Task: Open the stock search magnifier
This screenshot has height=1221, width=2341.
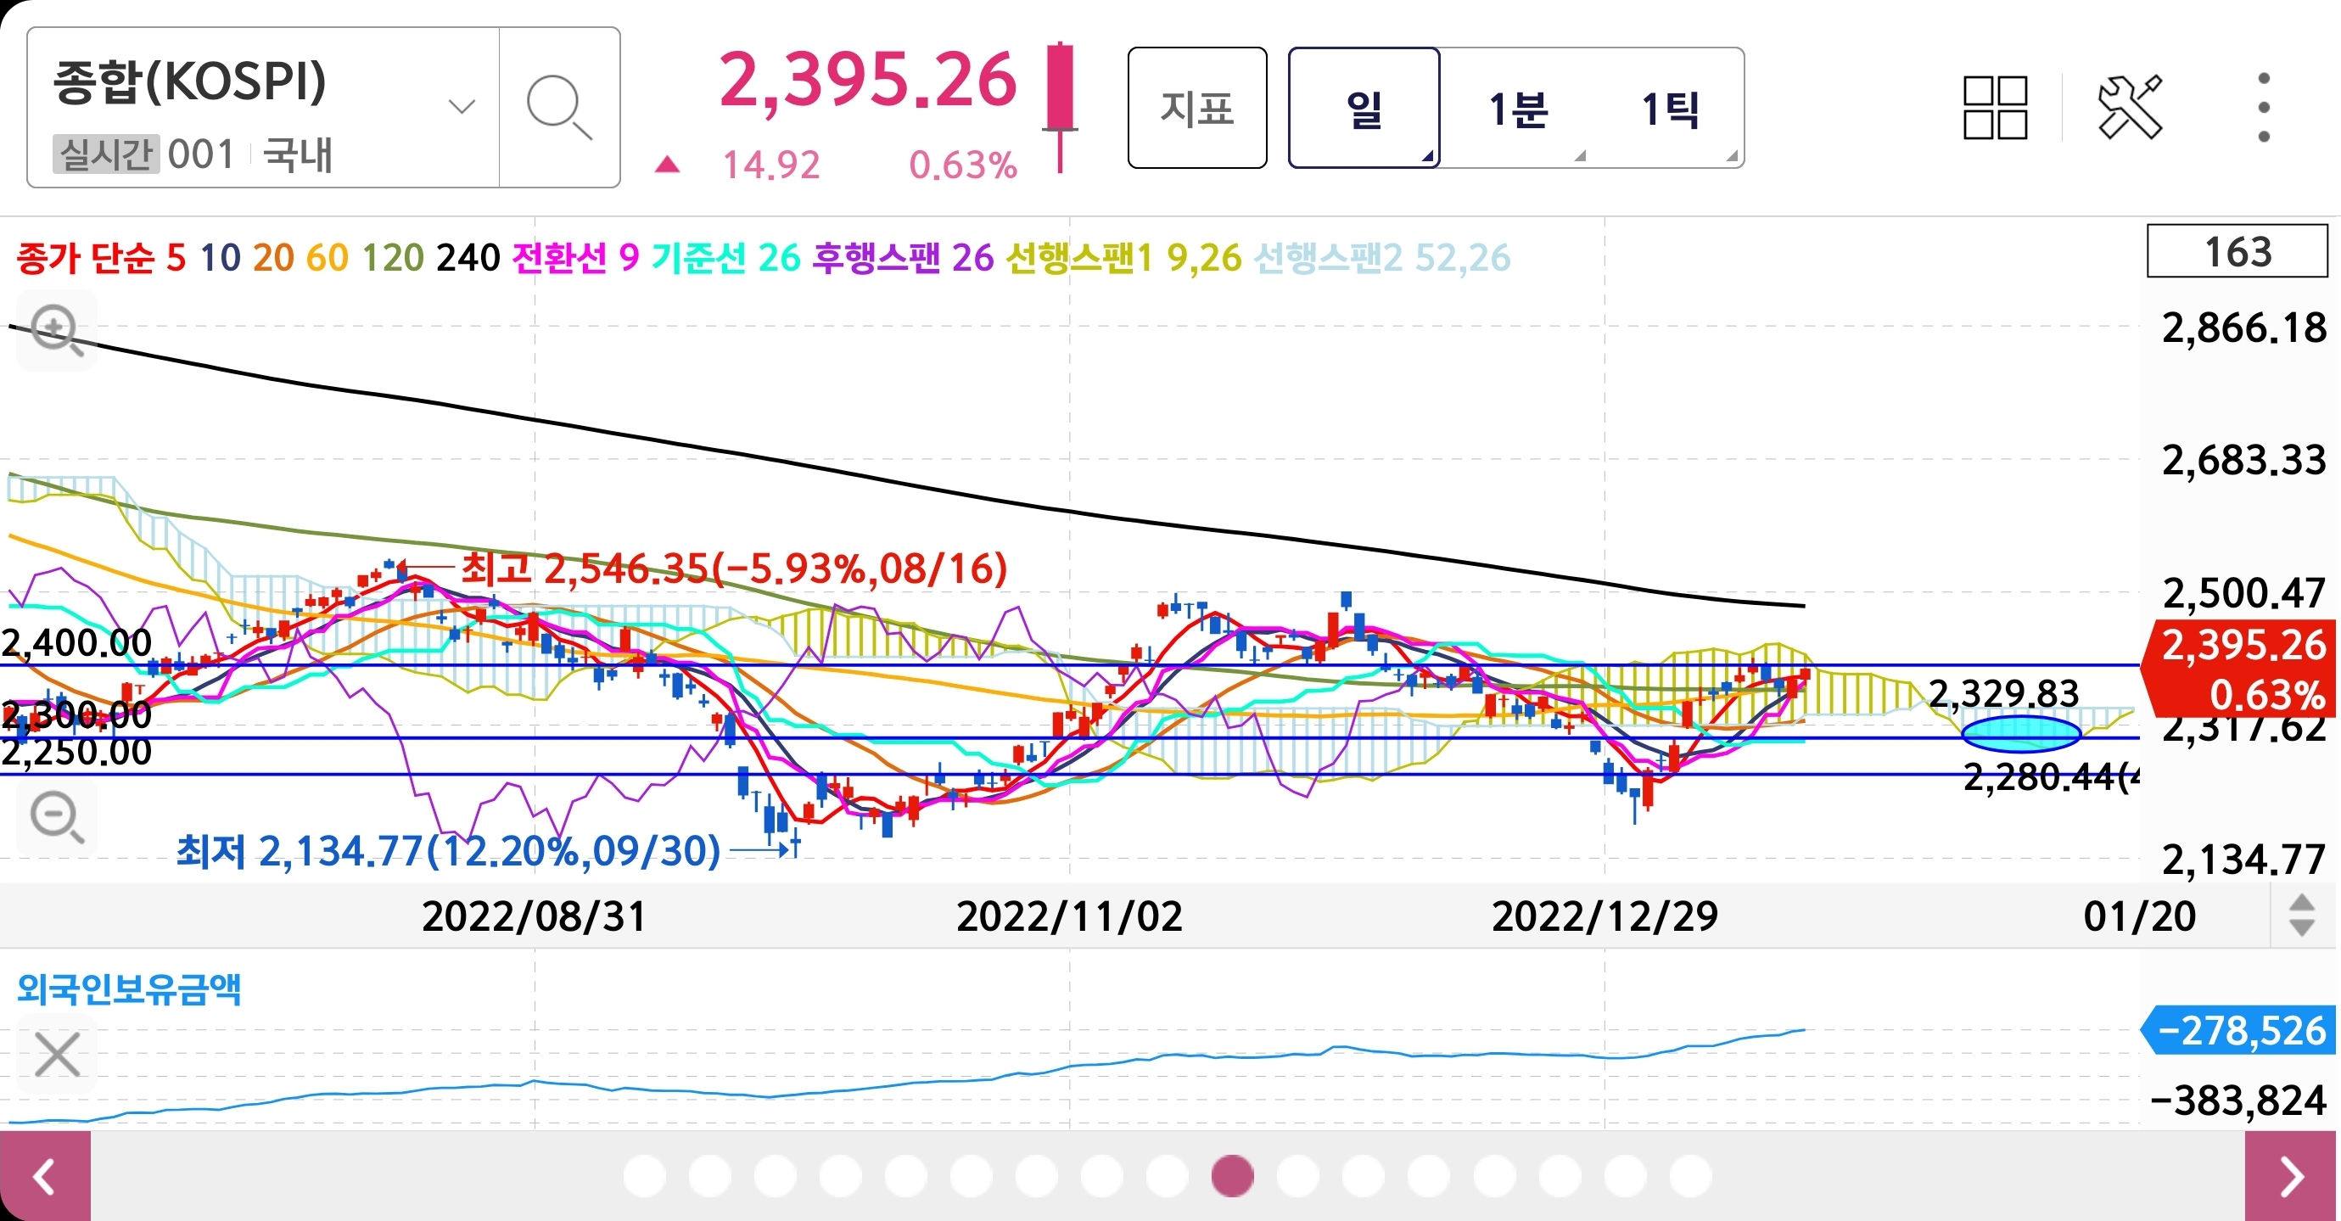Action: click(558, 107)
